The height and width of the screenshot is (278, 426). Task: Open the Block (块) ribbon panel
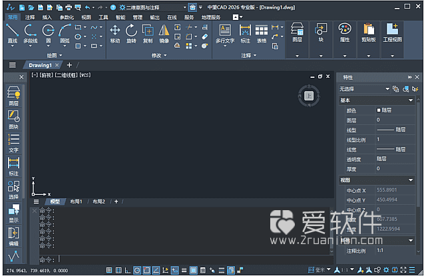pyautogui.click(x=321, y=39)
